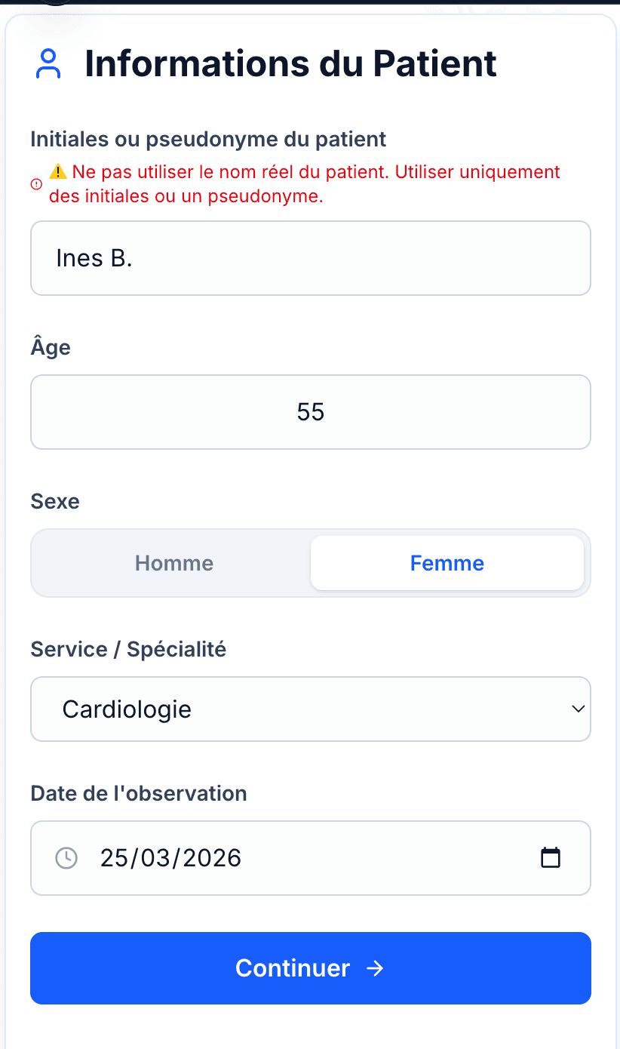The width and height of the screenshot is (620, 1049).
Task: Click the observation date value 25/03/2026
Action: (x=171, y=858)
